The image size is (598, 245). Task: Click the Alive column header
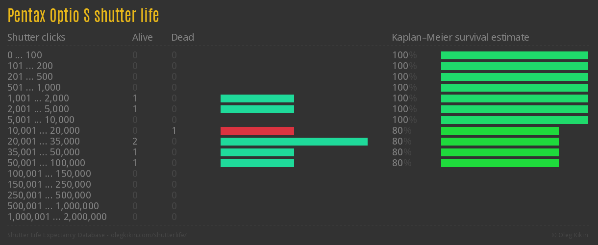[142, 37]
